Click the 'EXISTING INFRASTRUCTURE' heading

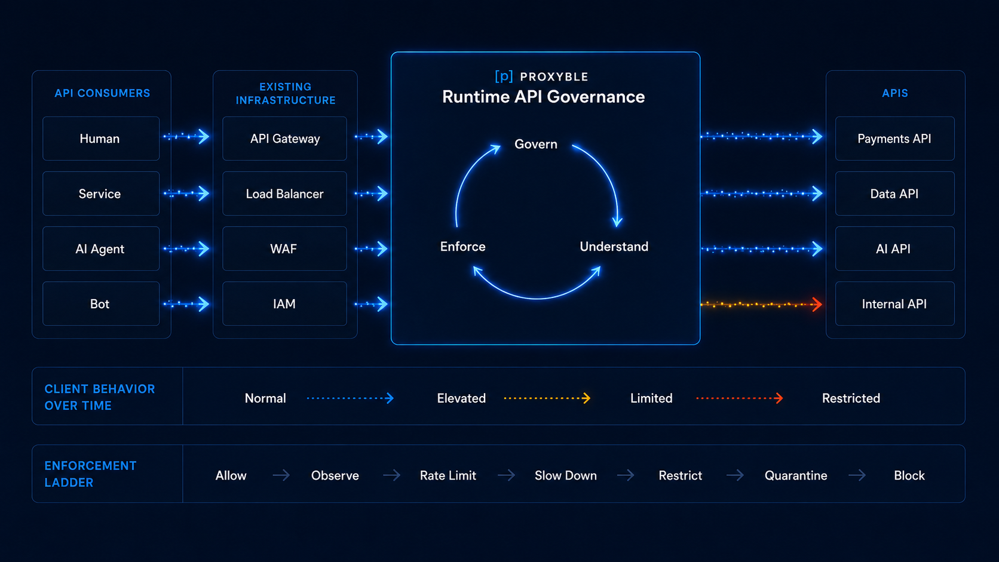pyautogui.click(x=286, y=94)
